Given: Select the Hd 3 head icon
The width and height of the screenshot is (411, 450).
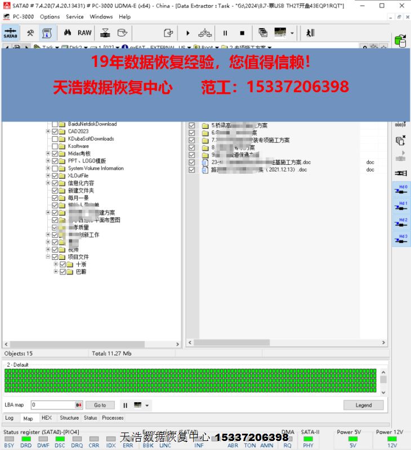Looking at the screenshot, I should pos(401,240).
